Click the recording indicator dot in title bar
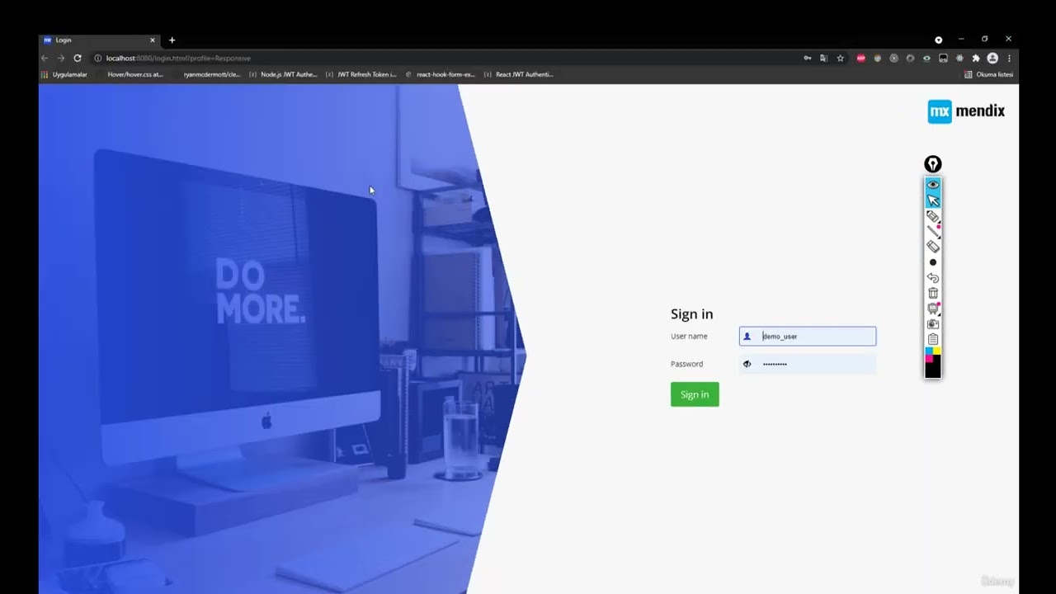Image resolution: width=1056 pixels, height=594 pixels. 938,40
